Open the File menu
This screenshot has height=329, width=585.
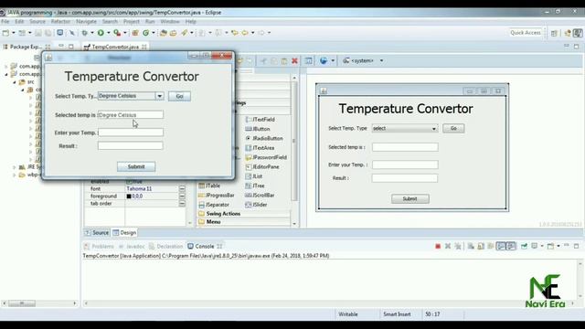coord(5,22)
